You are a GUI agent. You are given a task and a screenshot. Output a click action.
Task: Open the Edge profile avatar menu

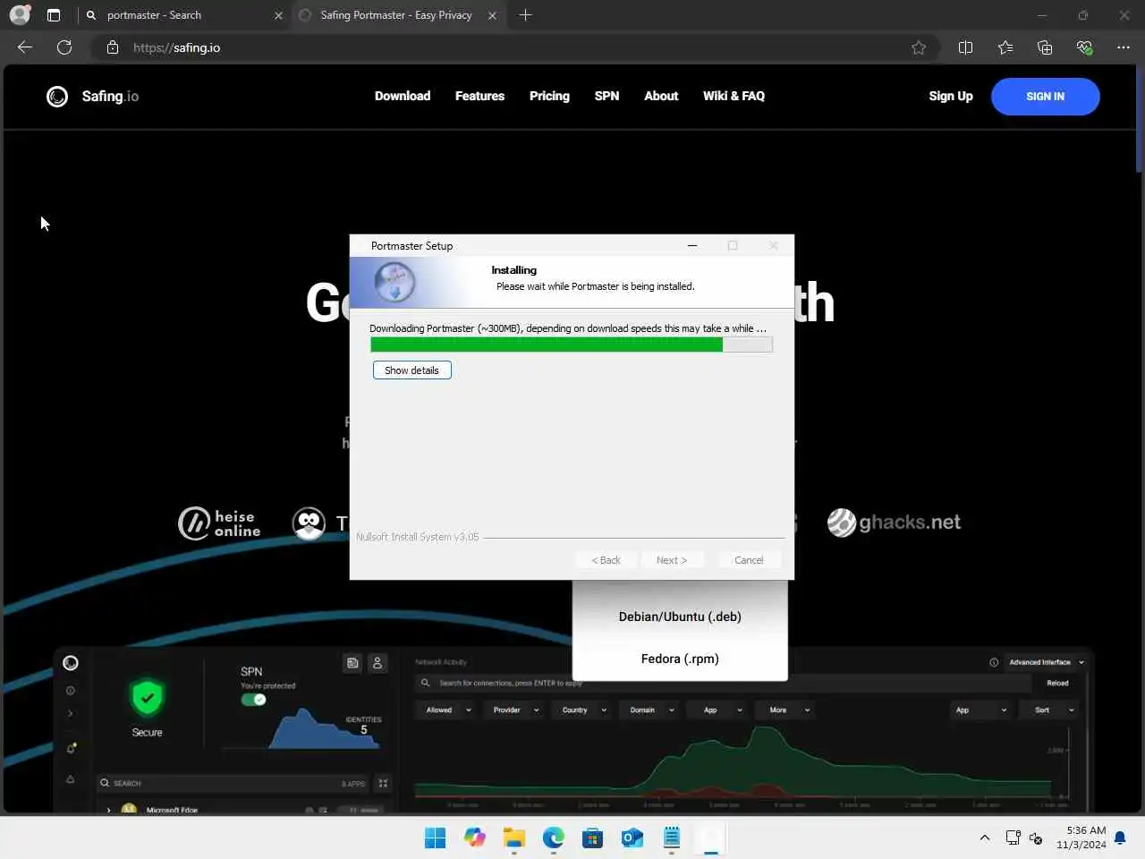tap(20, 14)
